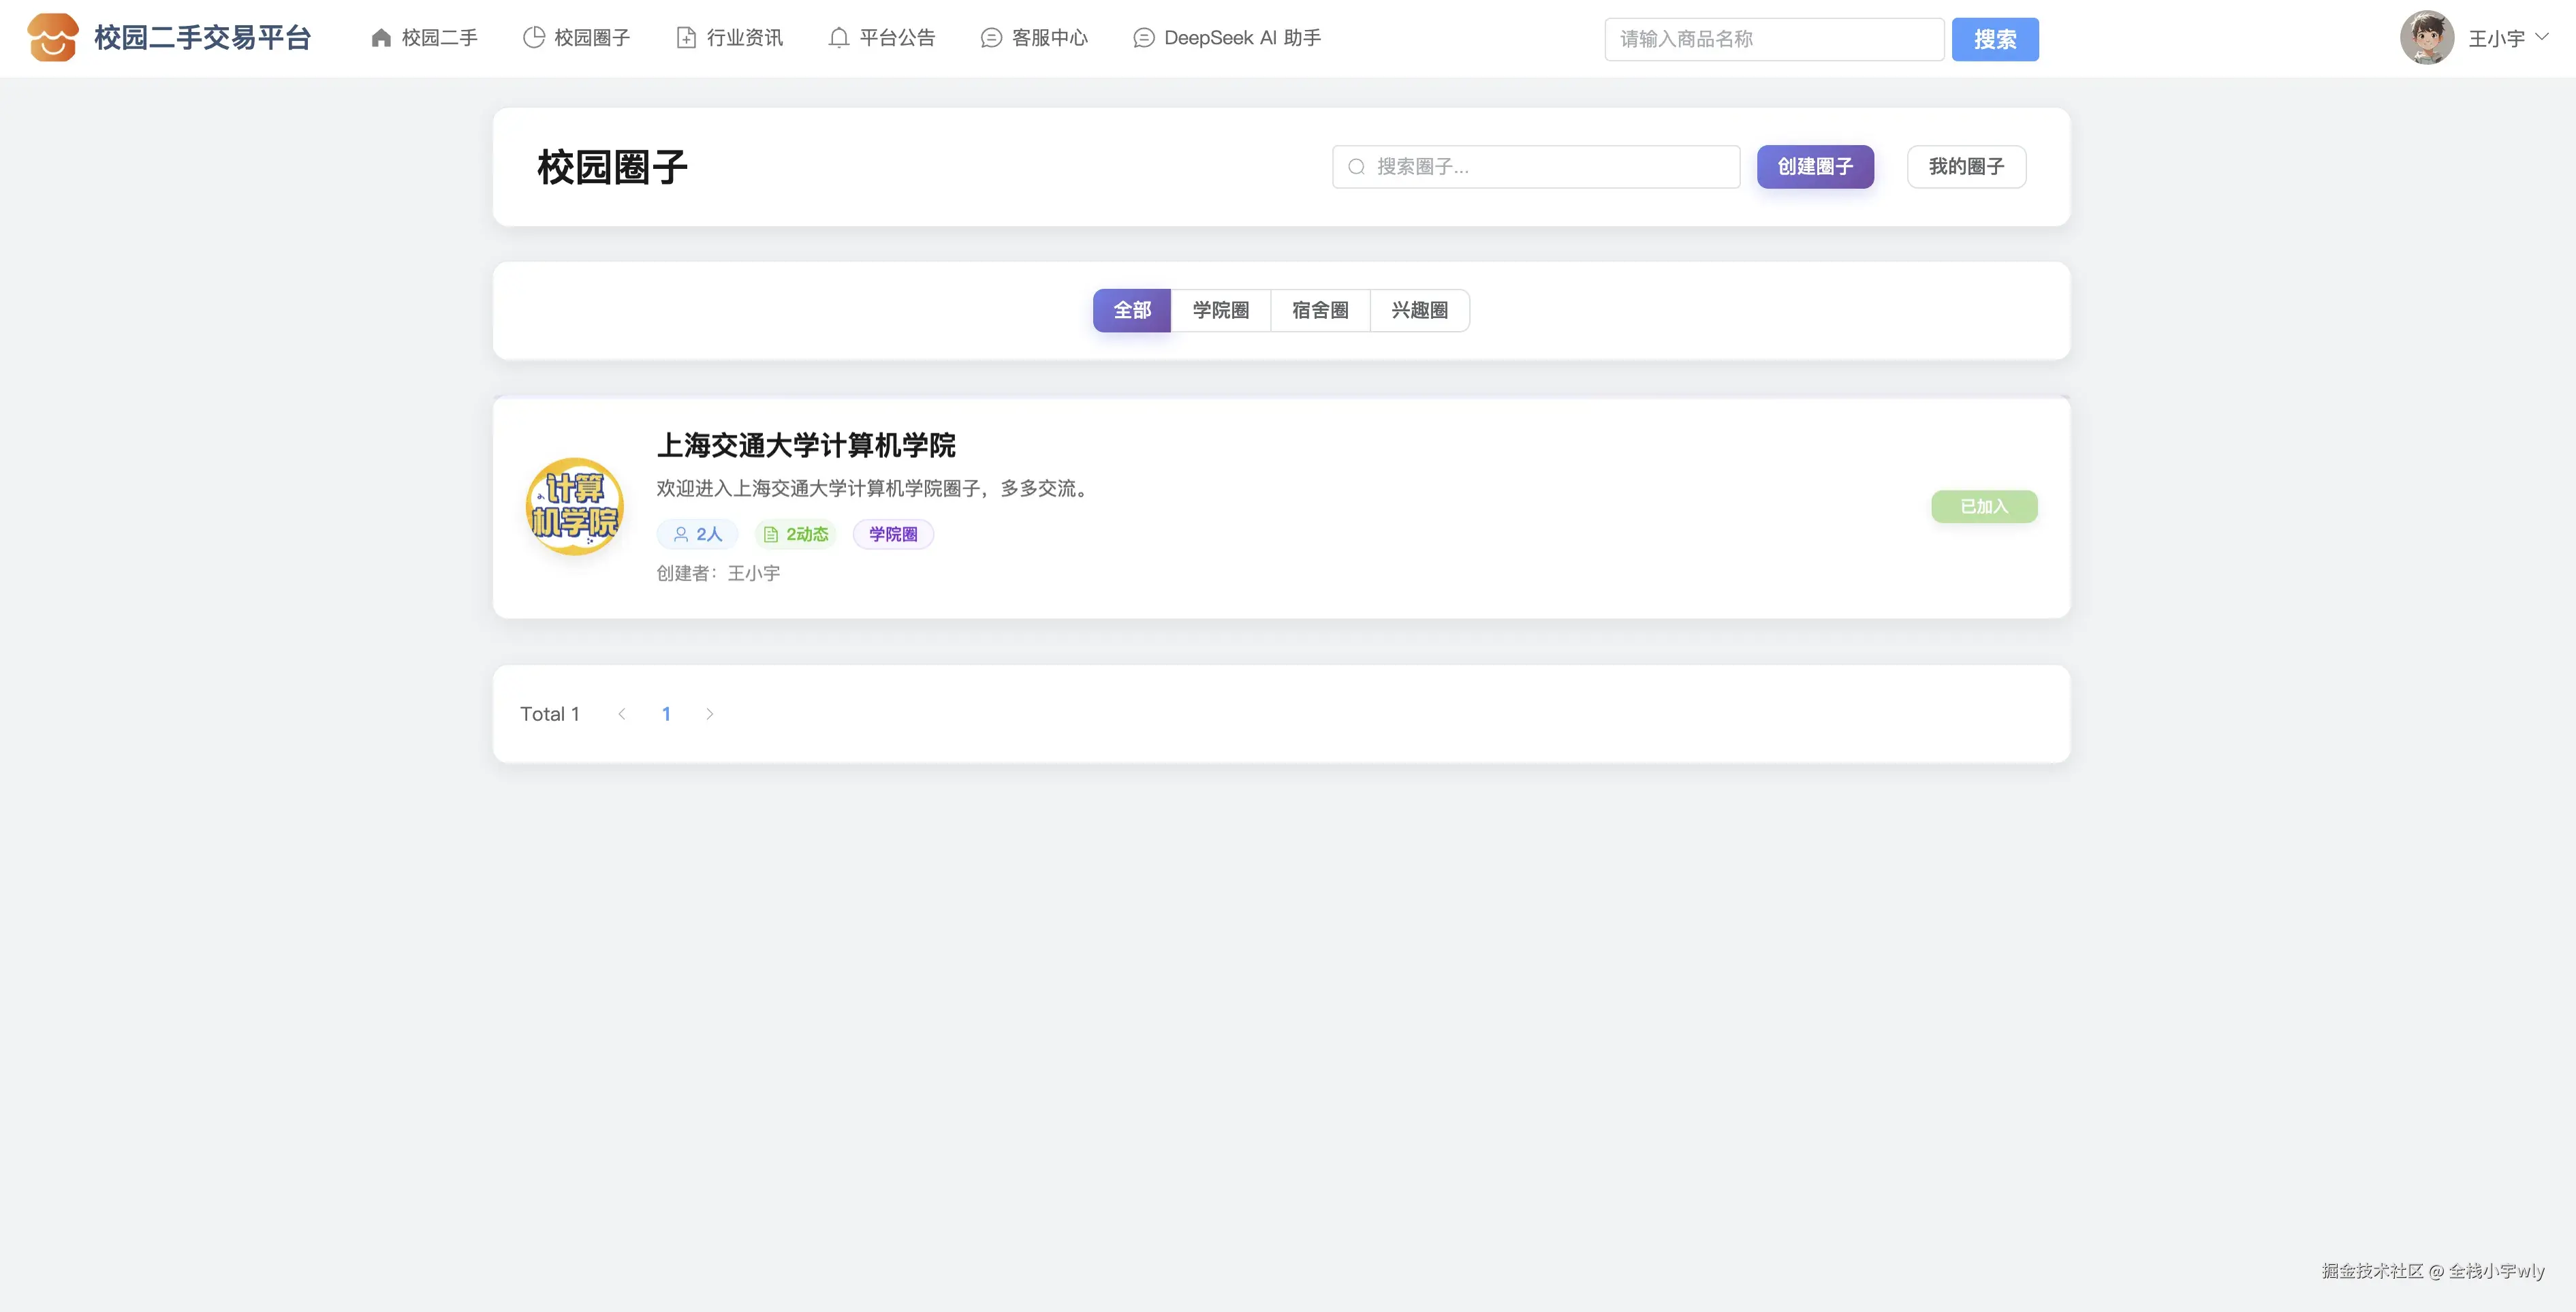Click the home icon beside 校园二手
The image size is (2576, 1312).
click(x=381, y=38)
